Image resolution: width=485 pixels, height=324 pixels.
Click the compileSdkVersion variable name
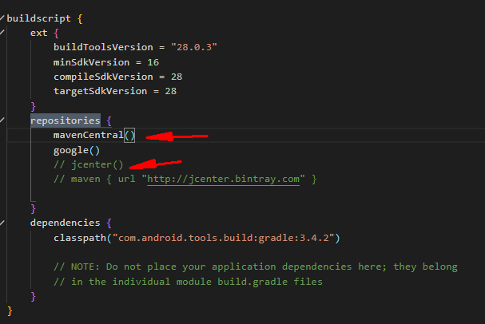pyautogui.click(x=103, y=77)
